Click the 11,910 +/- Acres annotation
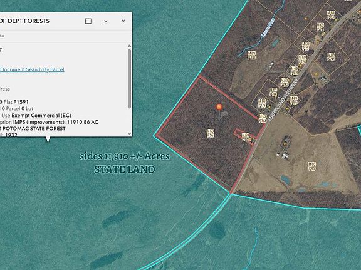This screenshot has height=270, width=361. pos(137,156)
